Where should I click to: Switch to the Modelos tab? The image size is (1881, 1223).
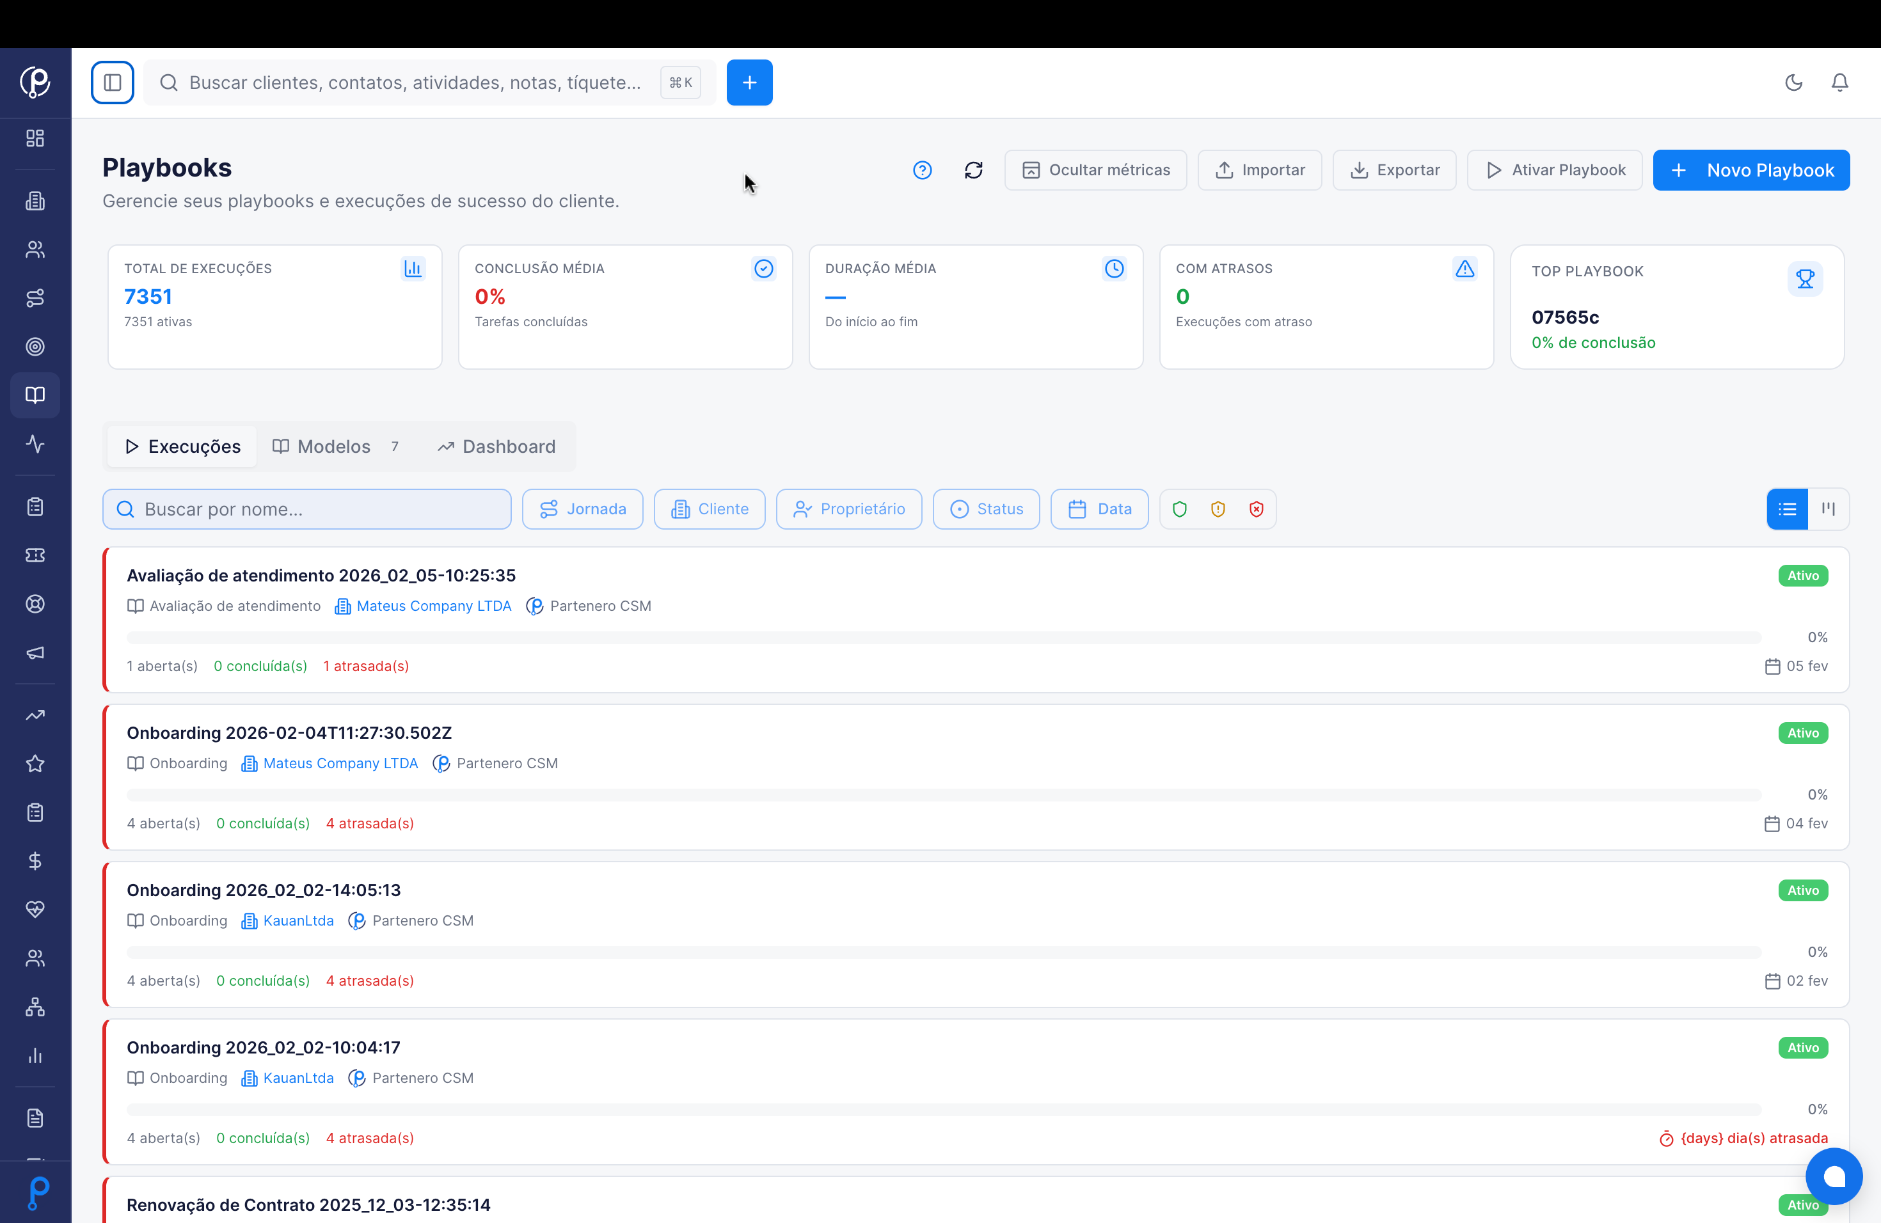[336, 446]
